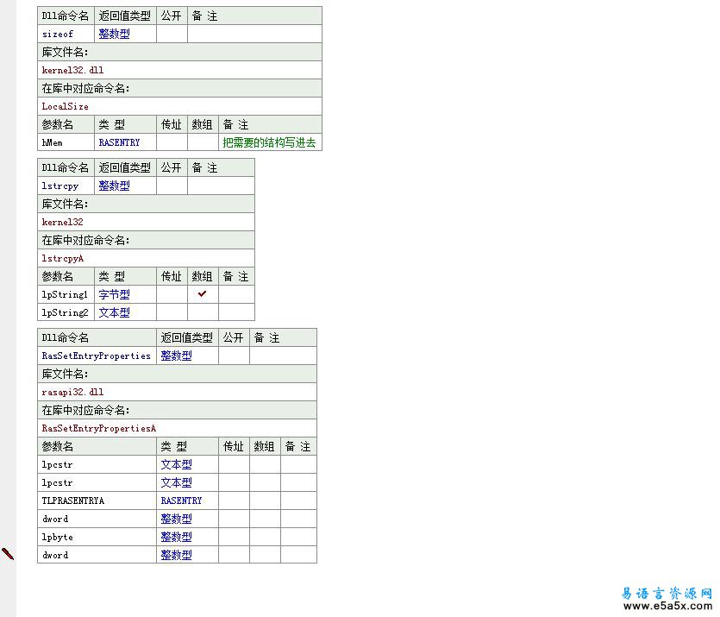Click the 参数名 header of the sizeof table
This screenshot has height=617, width=720.
point(58,125)
